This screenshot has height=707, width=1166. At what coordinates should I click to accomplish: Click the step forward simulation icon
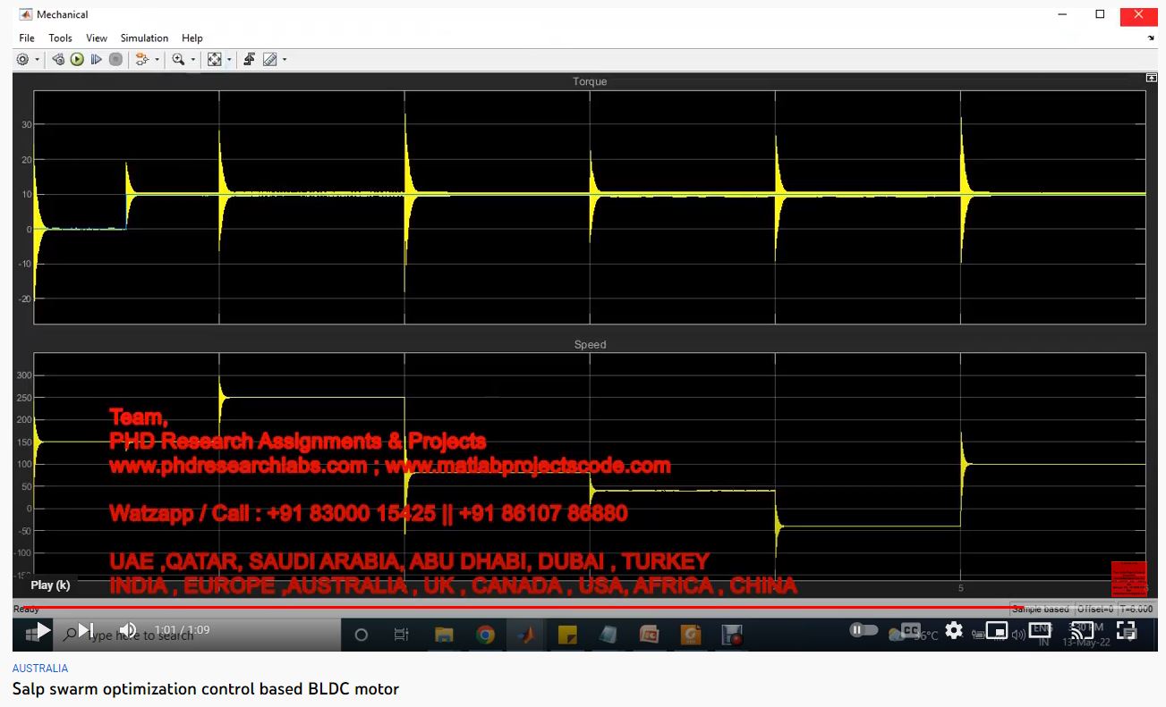click(x=96, y=60)
